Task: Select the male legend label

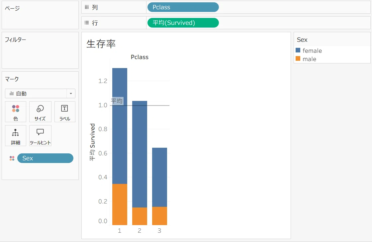Action: click(309, 59)
